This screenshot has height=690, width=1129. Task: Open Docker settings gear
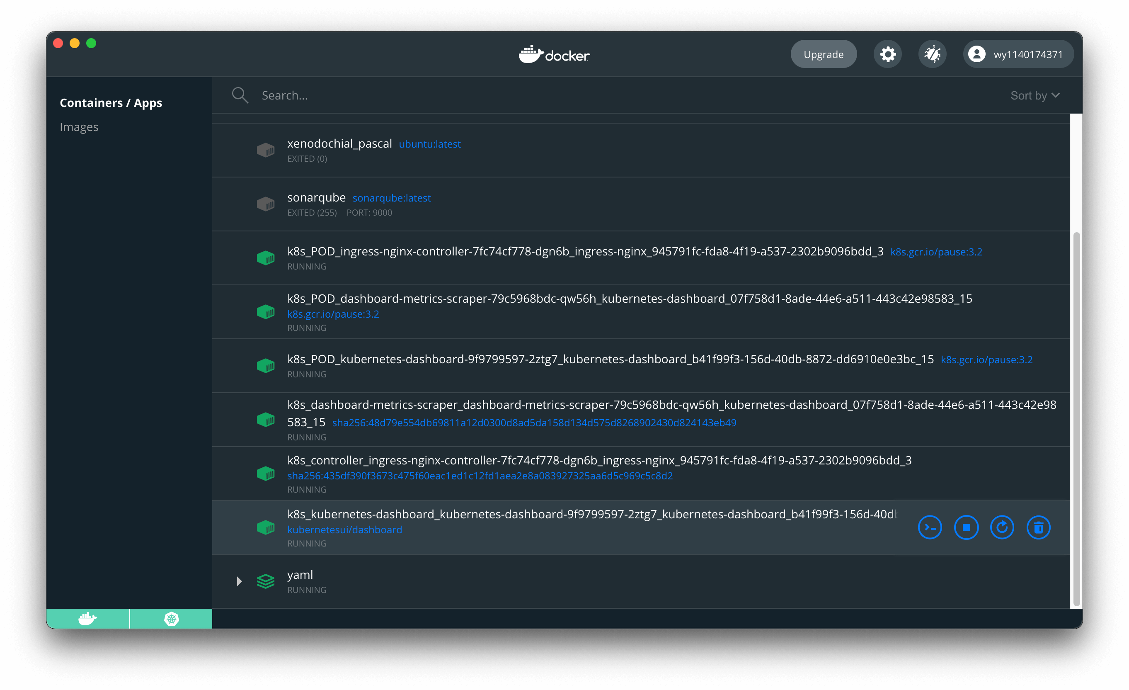click(x=887, y=54)
